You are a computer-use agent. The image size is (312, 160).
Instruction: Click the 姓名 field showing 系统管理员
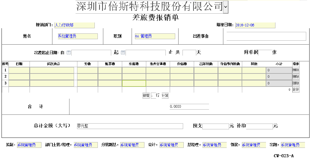click(78, 36)
